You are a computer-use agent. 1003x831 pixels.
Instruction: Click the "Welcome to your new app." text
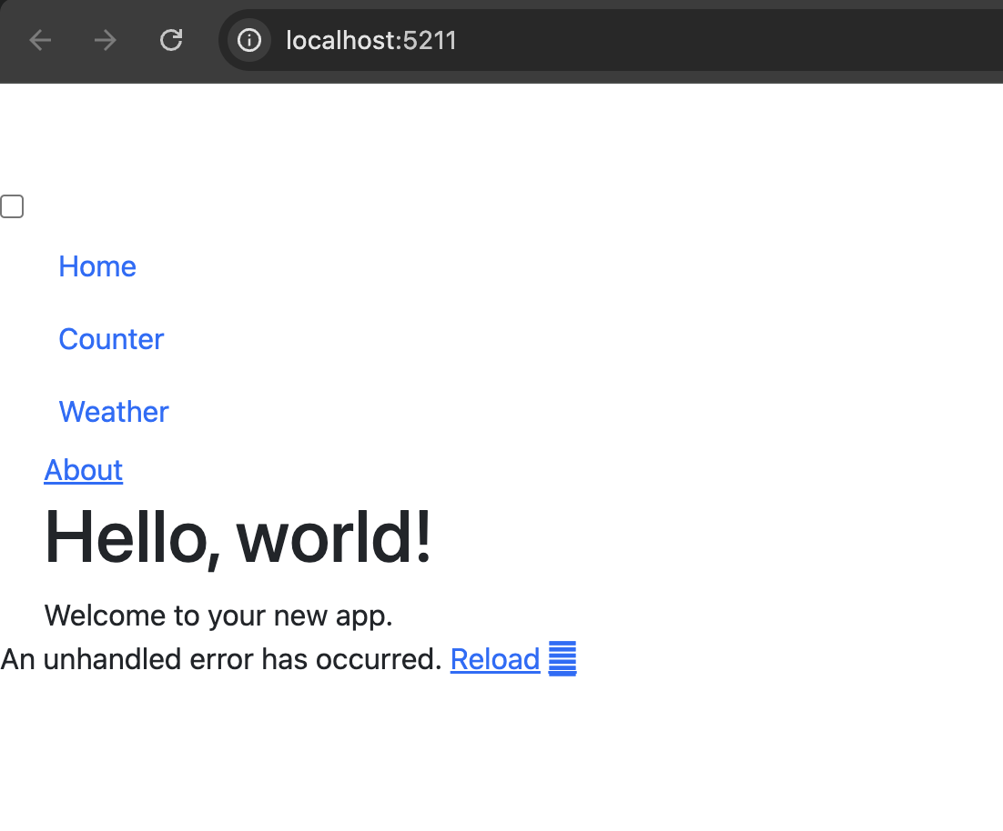(218, 616)
